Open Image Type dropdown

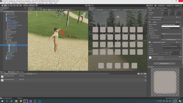[171, 34]
